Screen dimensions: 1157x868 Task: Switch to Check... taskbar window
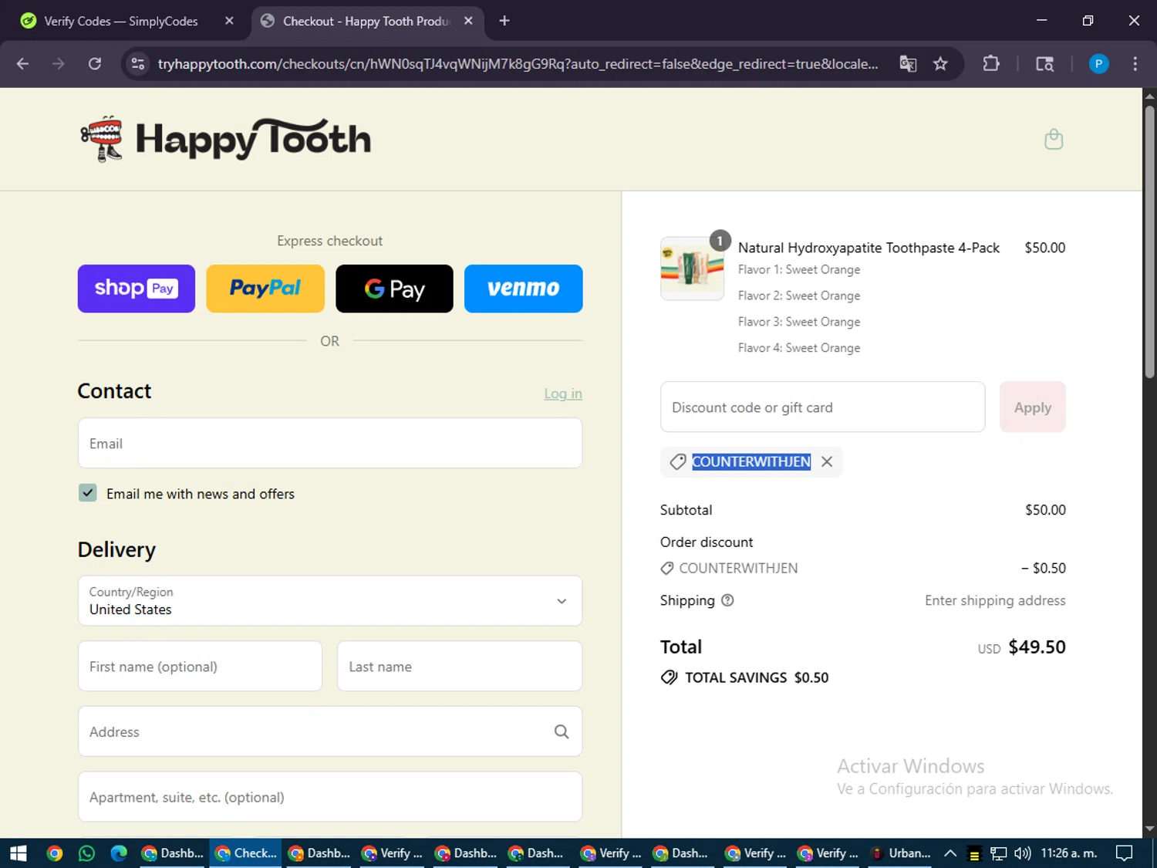click(x=246, y=853)
